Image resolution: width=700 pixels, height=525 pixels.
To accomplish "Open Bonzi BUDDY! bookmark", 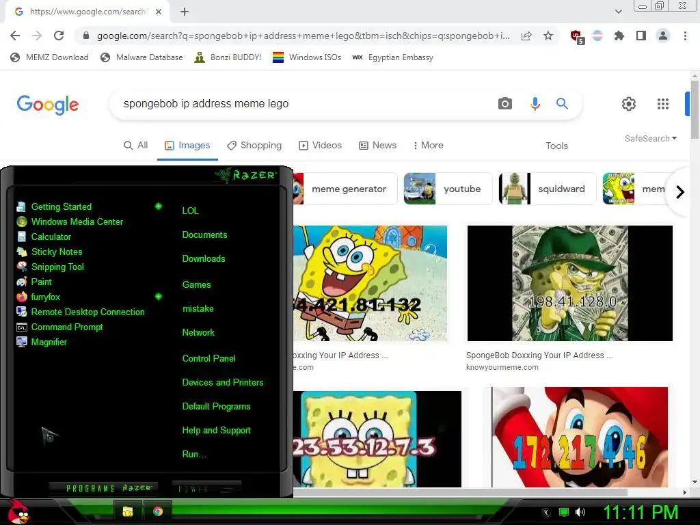I will [x=228, y=57].
